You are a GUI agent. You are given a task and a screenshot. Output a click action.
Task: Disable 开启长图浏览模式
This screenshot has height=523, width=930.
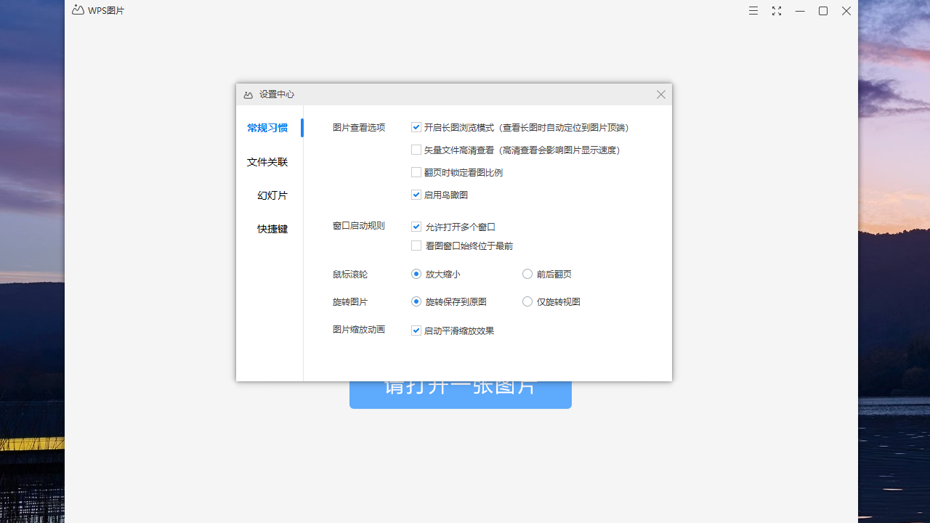coord(416,126)
